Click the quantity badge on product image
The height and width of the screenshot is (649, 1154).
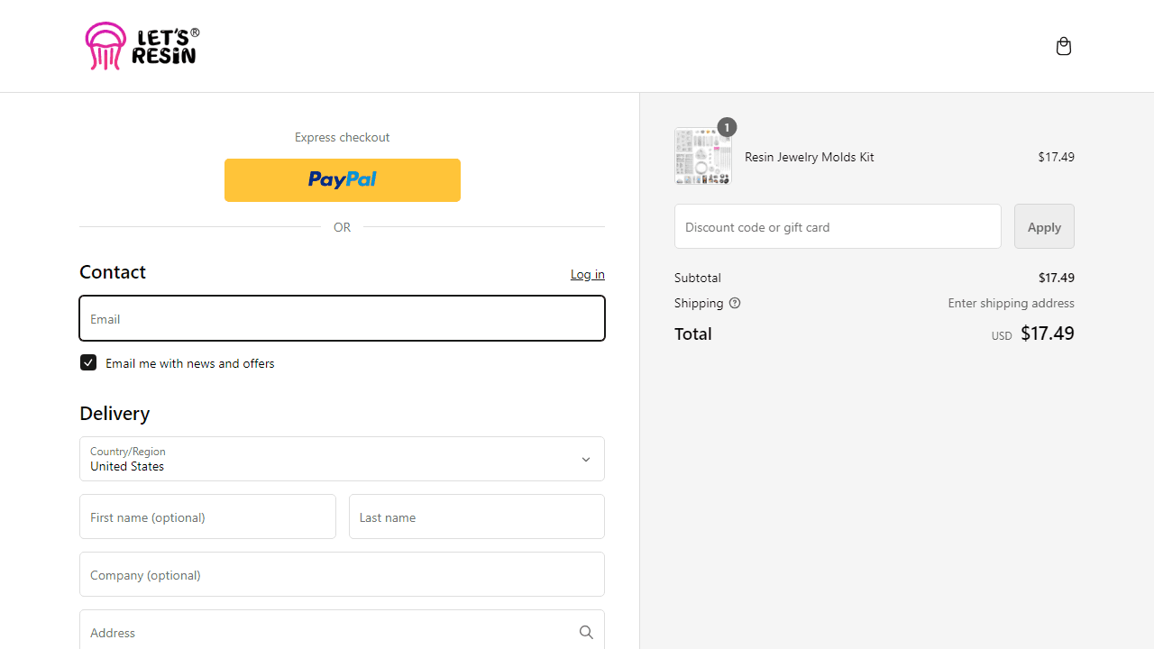[727, 127]
